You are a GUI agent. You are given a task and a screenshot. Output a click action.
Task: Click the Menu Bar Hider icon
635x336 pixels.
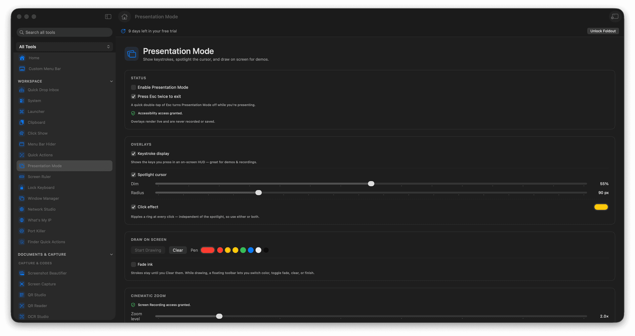click(22, 144)
